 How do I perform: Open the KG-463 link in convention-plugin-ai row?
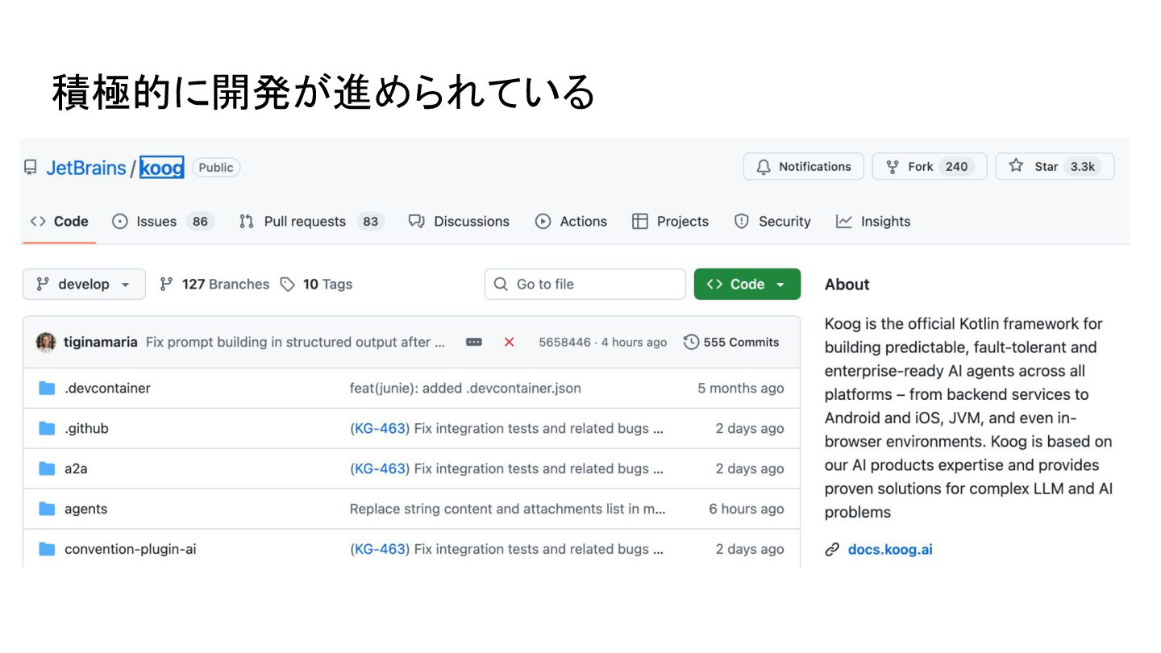click(380, 549)
